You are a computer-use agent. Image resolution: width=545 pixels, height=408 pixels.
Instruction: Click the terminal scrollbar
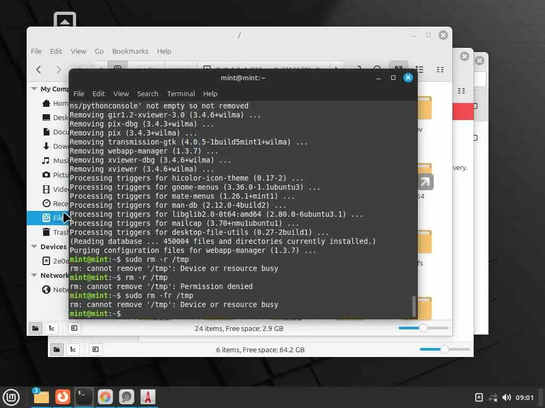[x=414, y=307]
